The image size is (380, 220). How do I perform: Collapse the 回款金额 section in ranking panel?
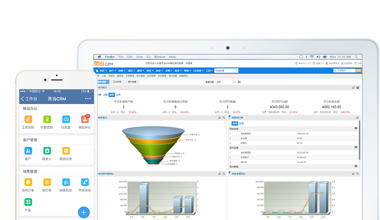click(356, 129)
